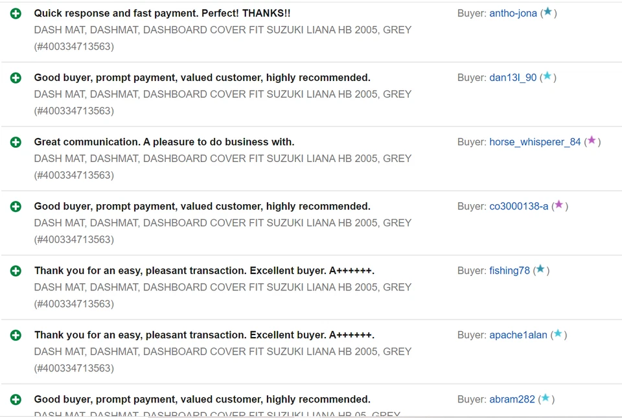This screenshot has height=418, width=622.
Task: Click the purple star next to horse_whisperer_84
Action: pyautogui.click(x=591, y=141)
